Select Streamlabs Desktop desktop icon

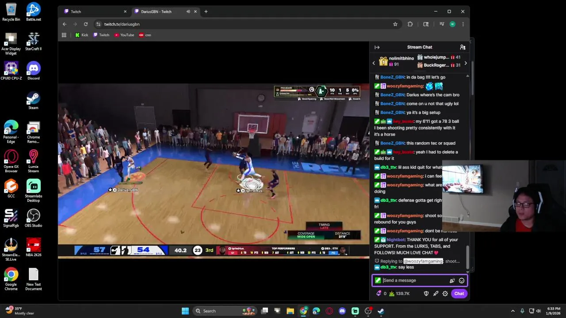pyautogui.click(x=34, y=191)
